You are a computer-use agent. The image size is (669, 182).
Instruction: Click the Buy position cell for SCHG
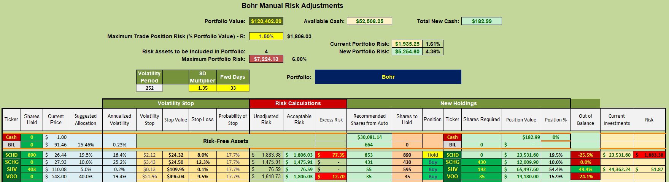pyautogui.click(x=433, y=162)
